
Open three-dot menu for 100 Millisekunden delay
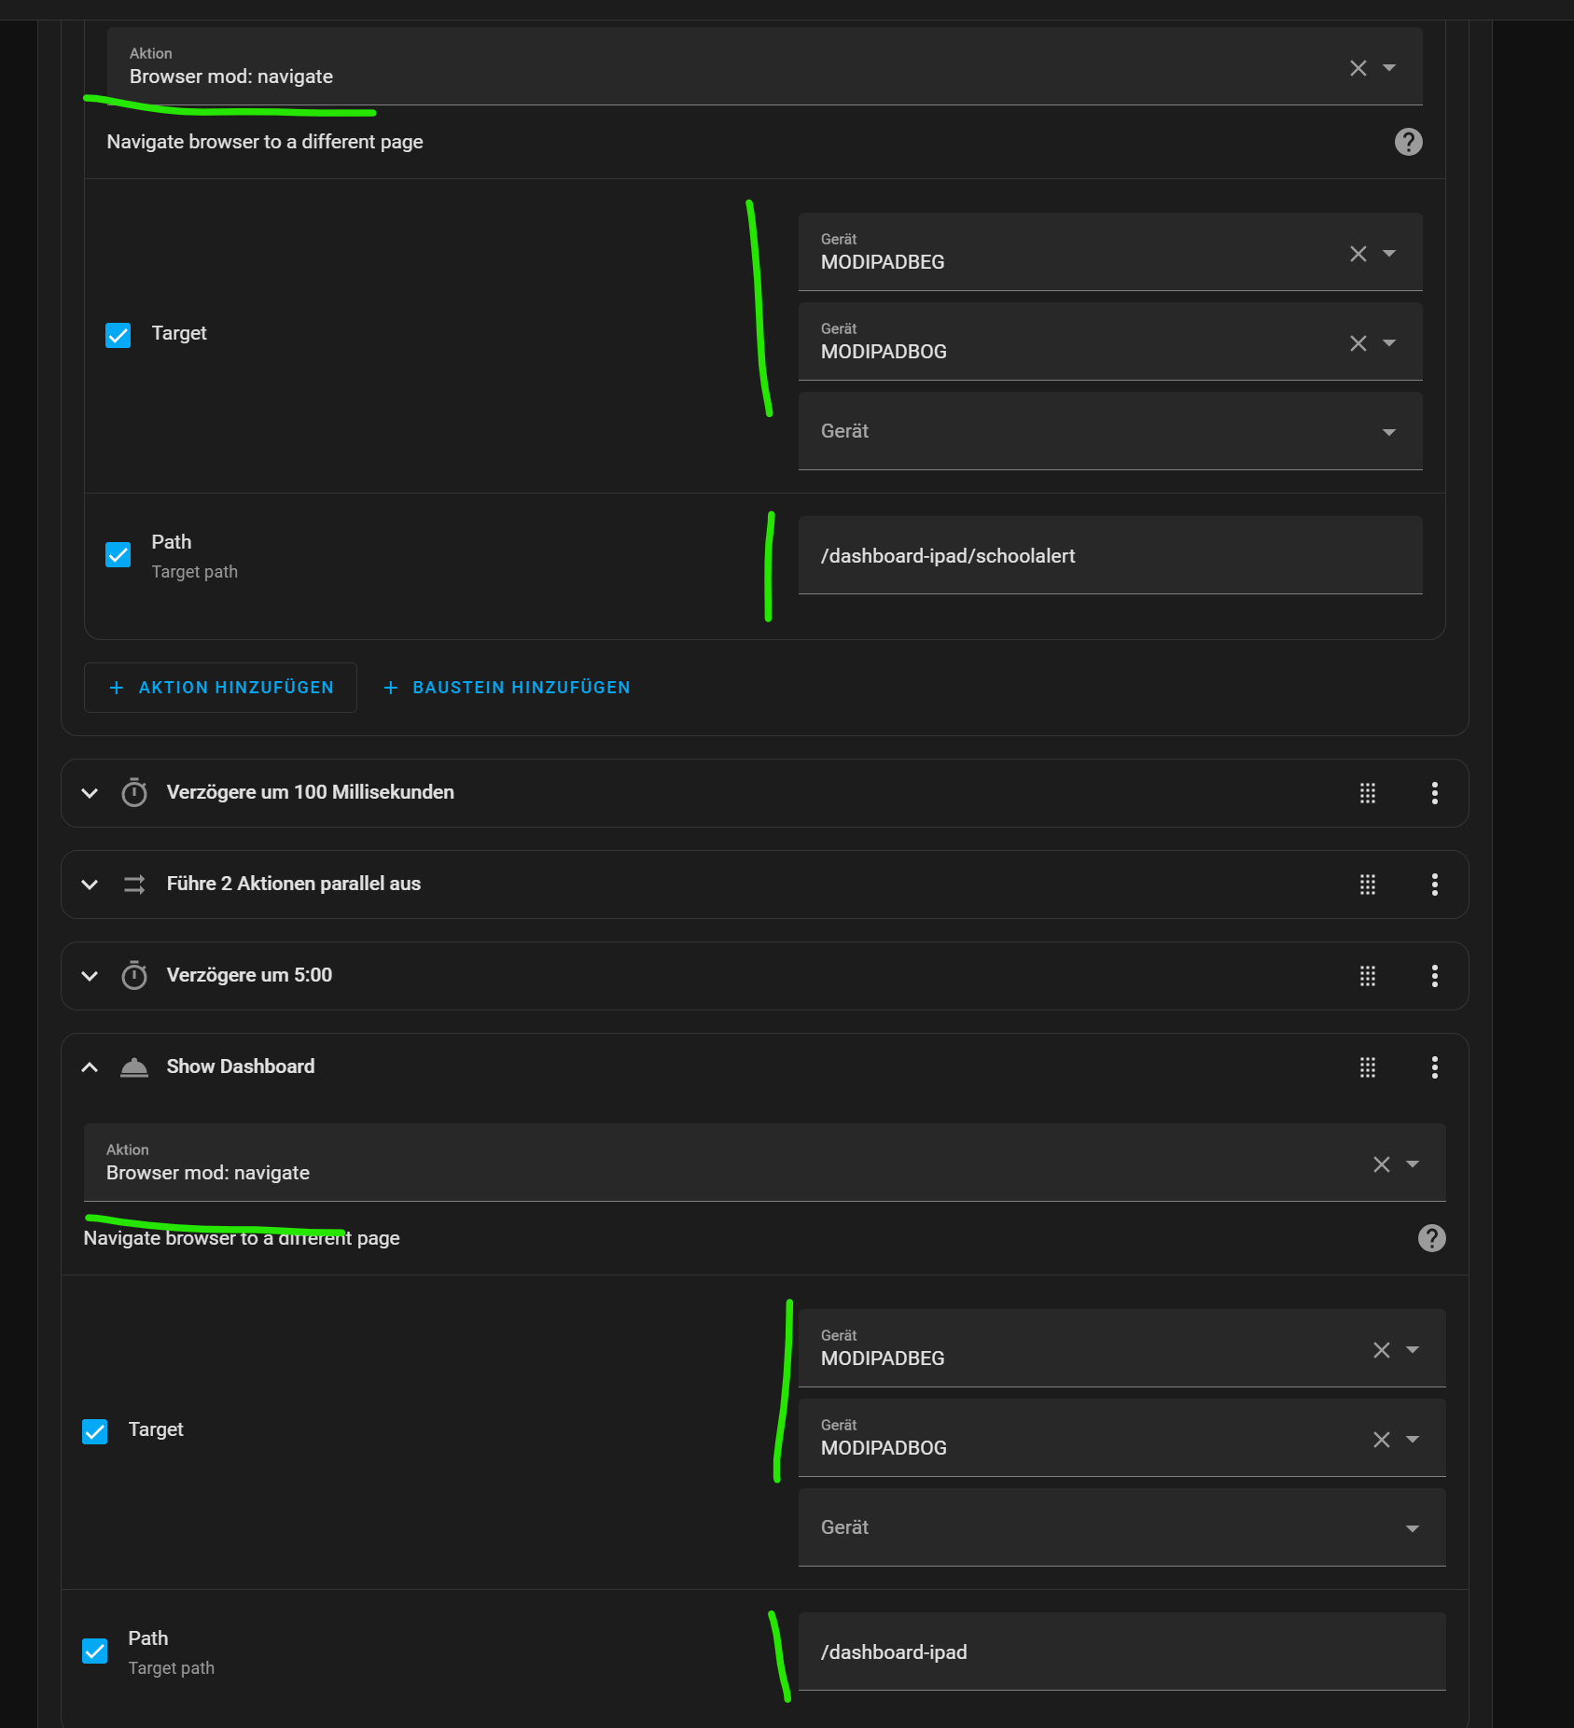click(1434, 793)
